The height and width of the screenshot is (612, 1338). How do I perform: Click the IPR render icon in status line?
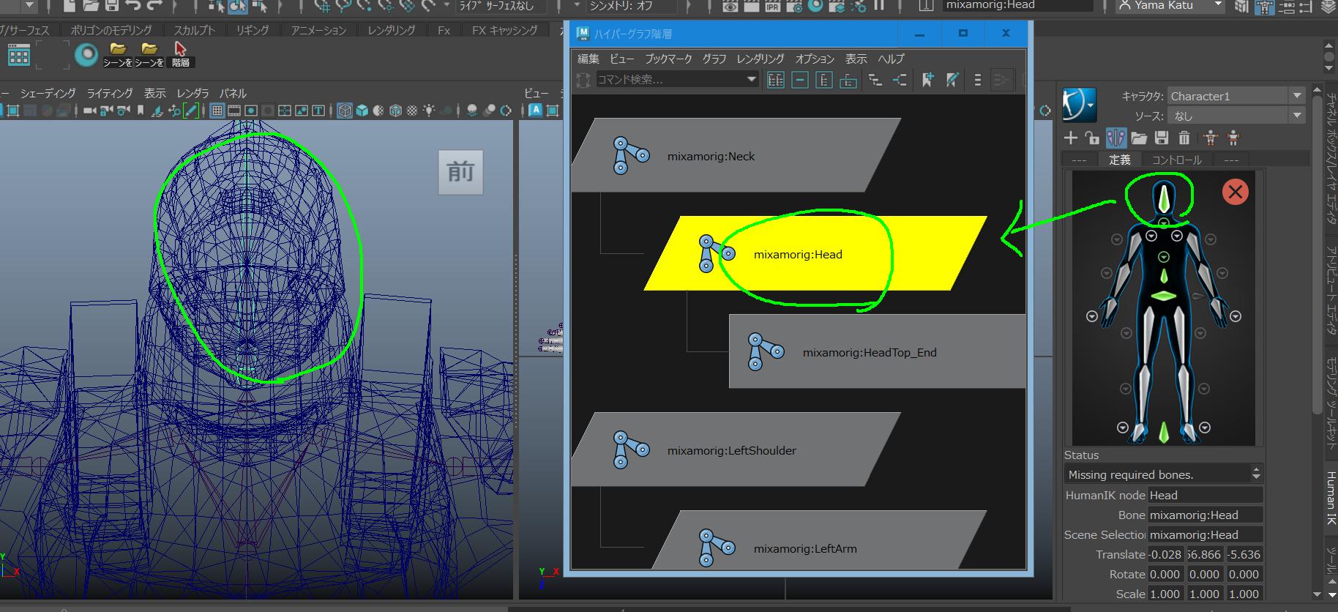click(x=772, y=6)
